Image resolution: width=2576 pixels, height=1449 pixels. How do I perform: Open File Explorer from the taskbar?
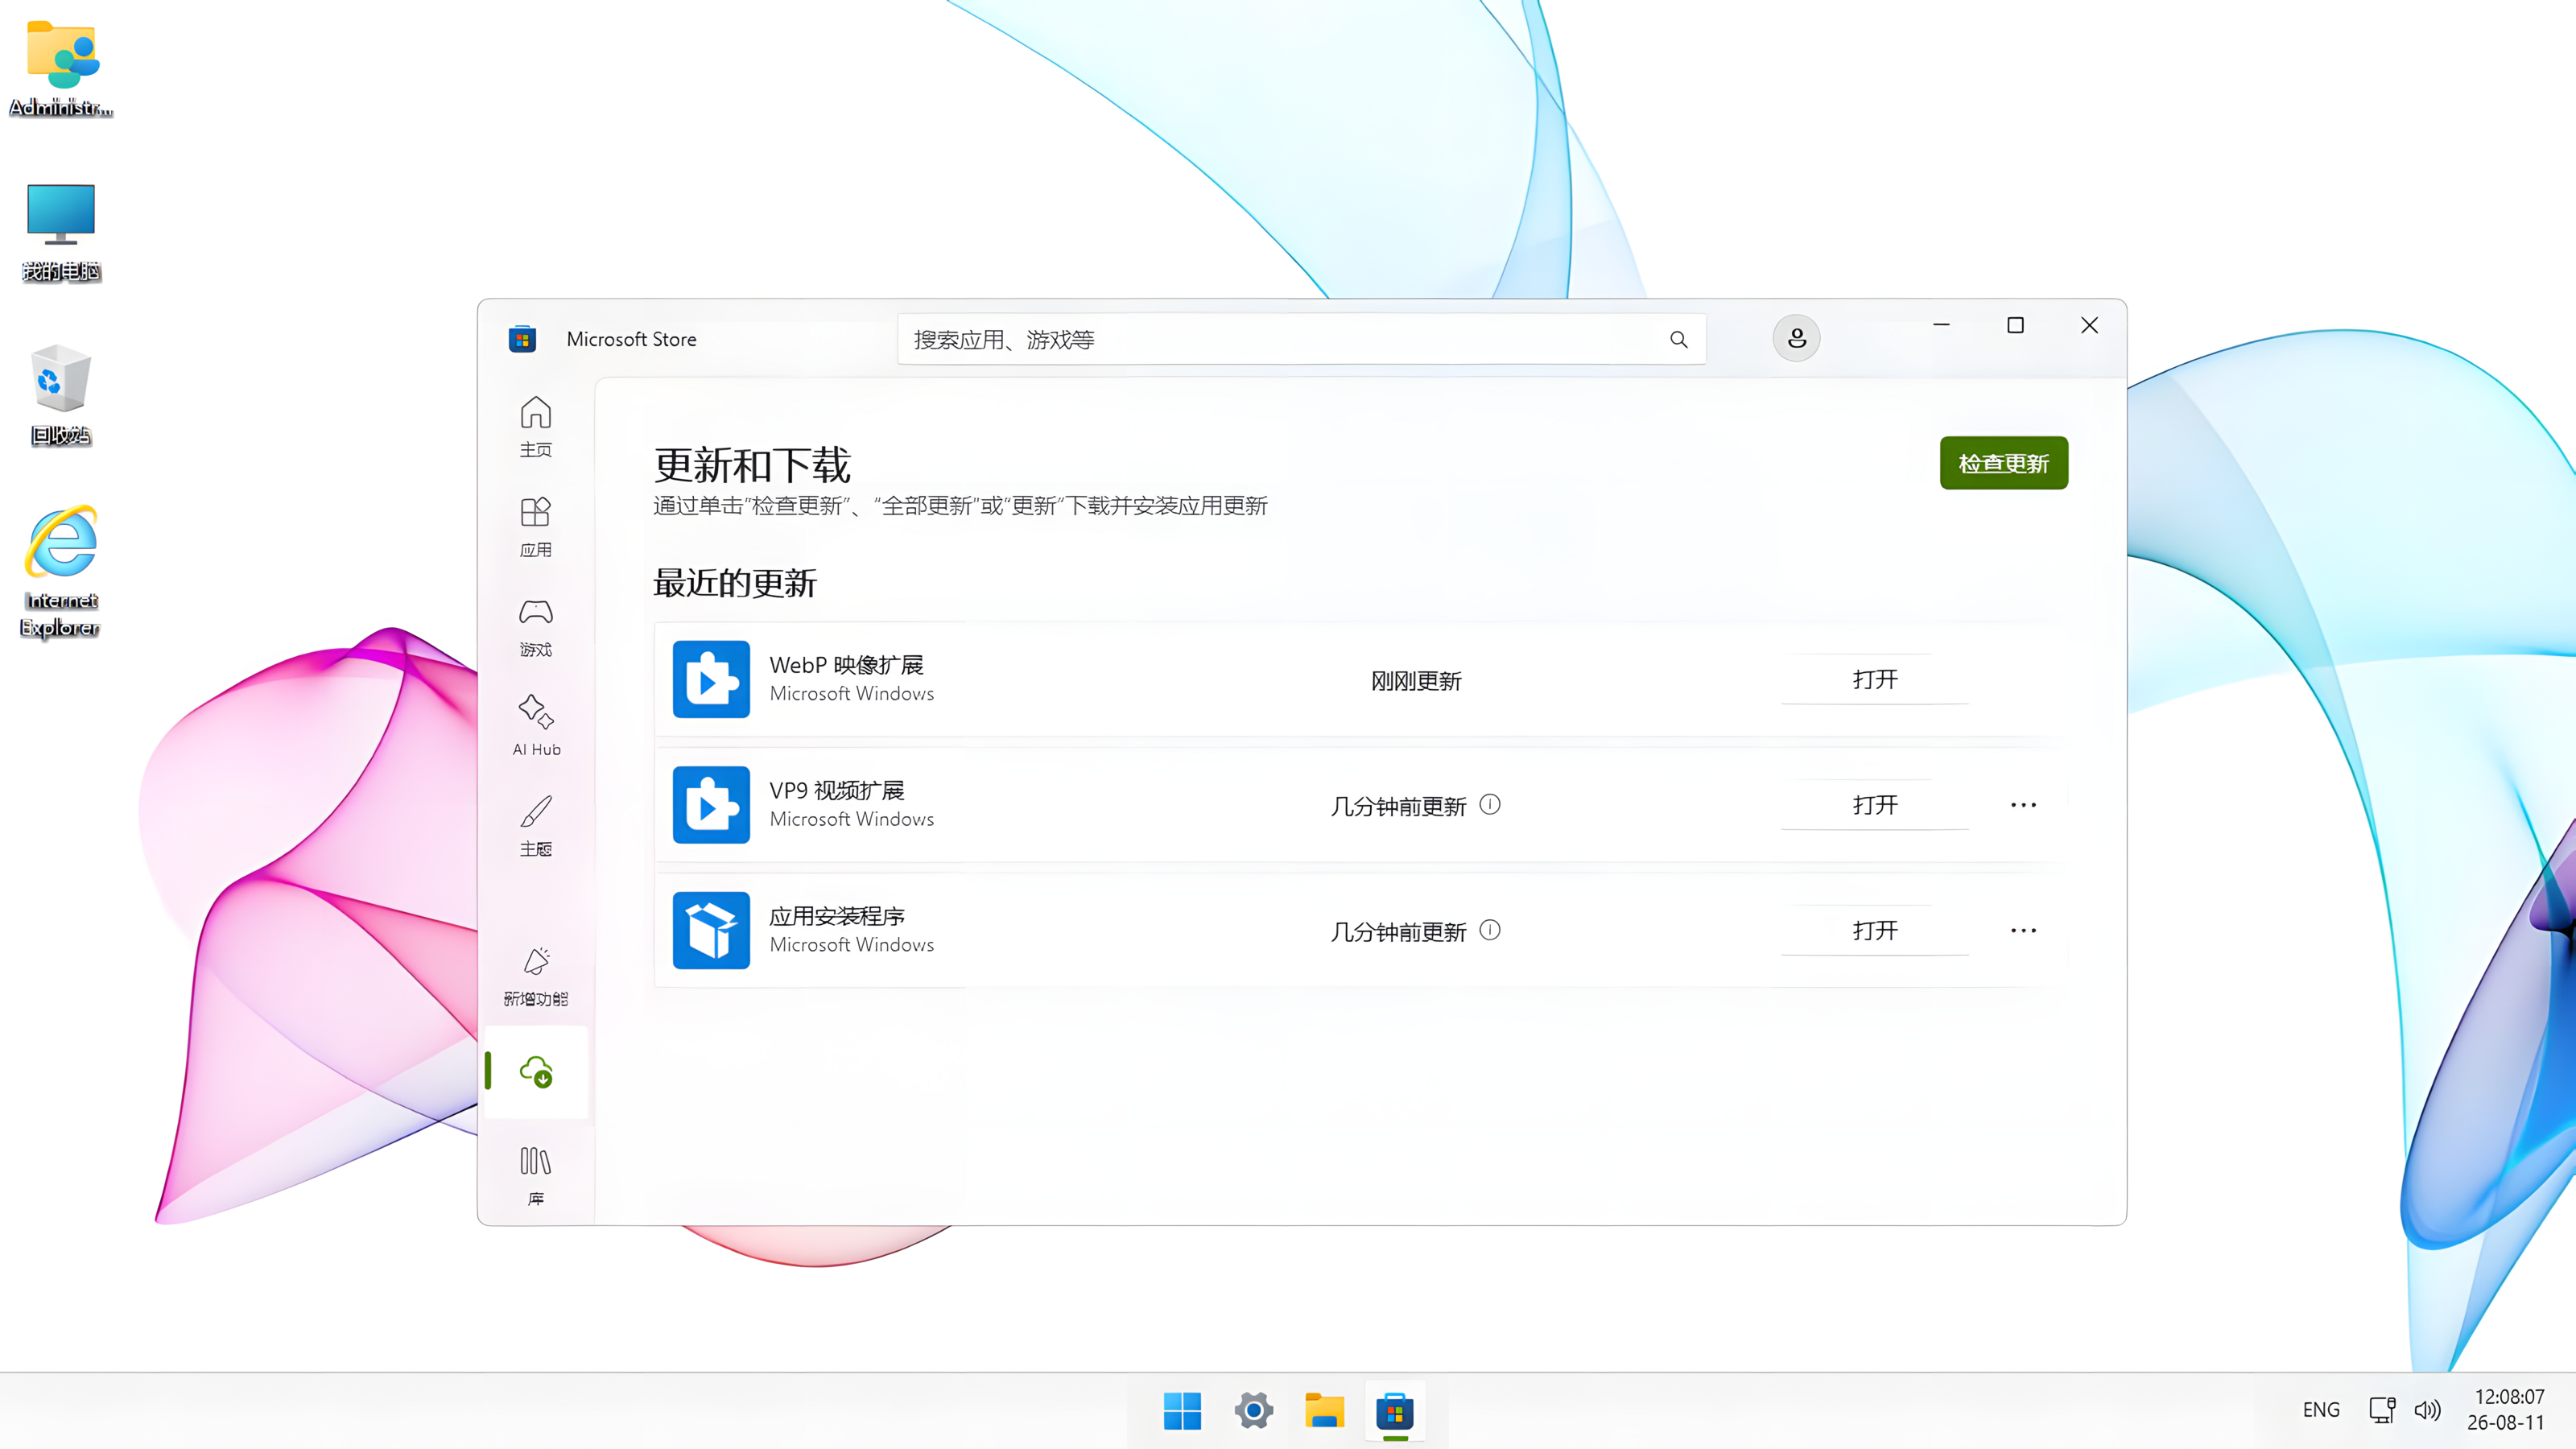[x=1324, y=1411]
